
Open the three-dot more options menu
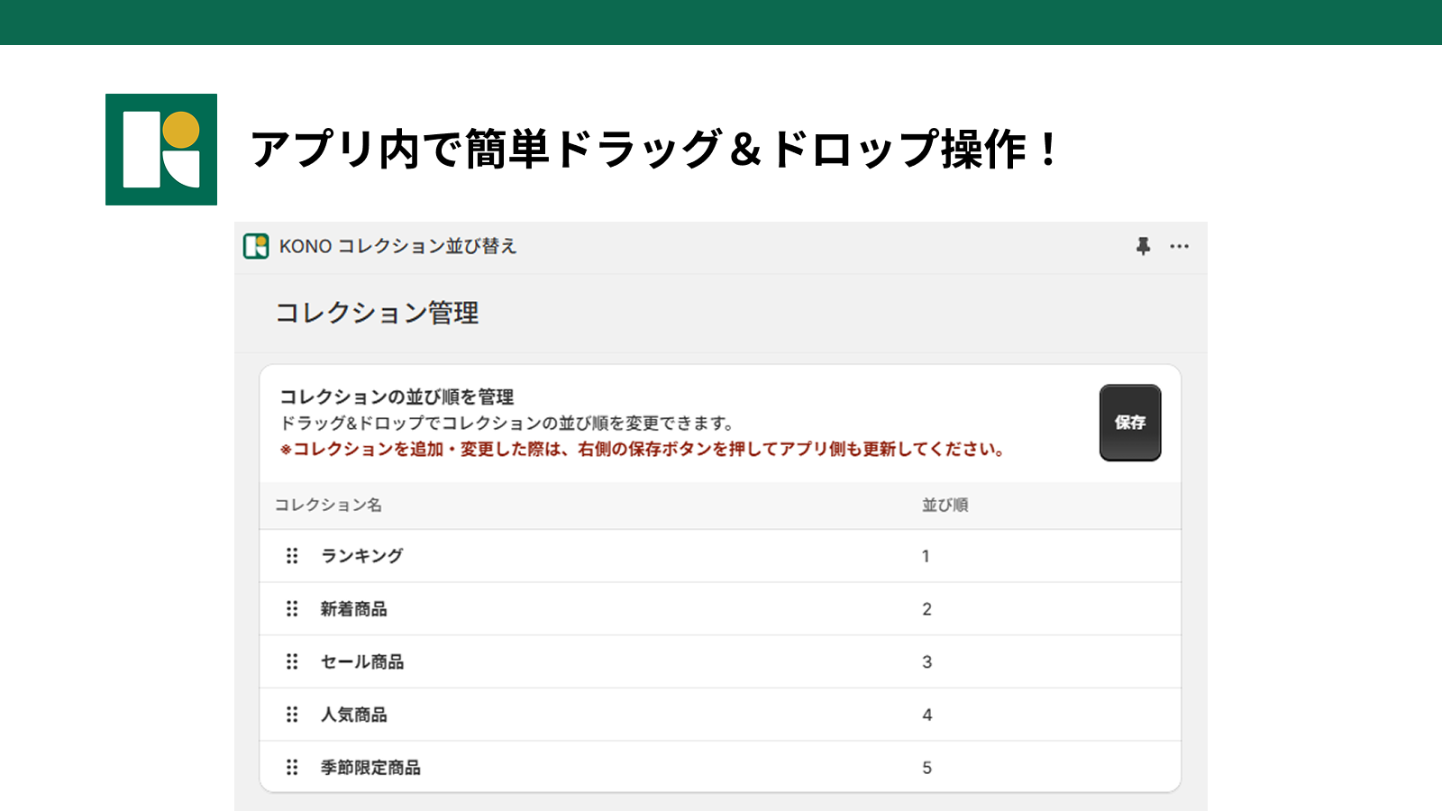pos(1179,246)
